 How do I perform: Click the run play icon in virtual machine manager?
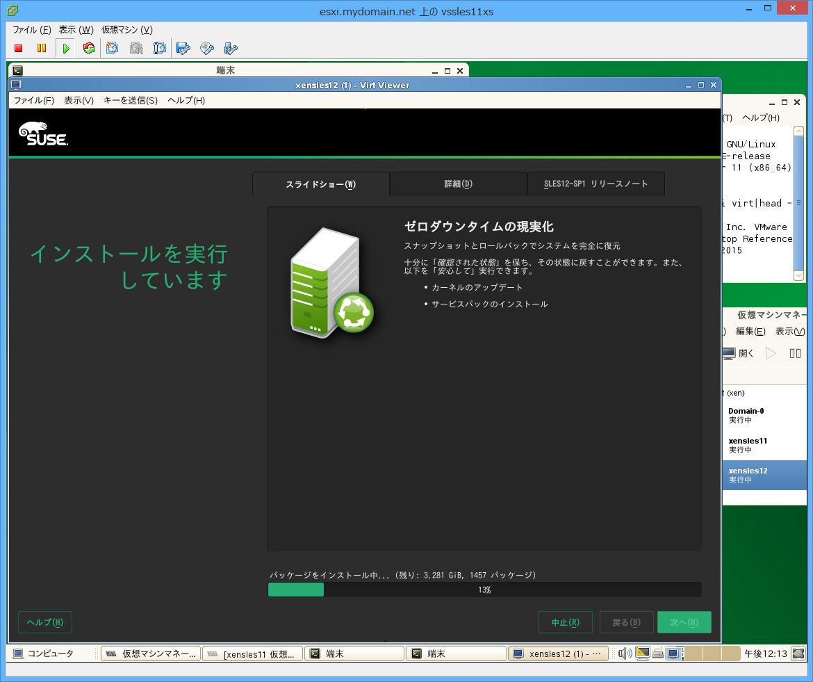pos(771,353)
